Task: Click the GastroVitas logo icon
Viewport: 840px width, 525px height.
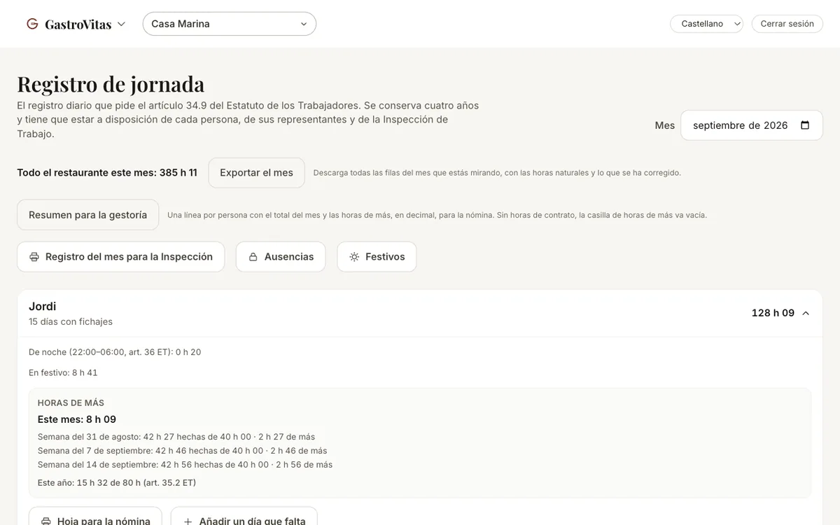Action: [x=32, y=24]
